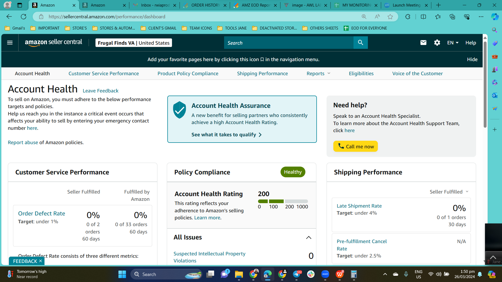502x282 pixels.
Task: Click the Help link in the header
Action: pyautogui.click(x=471, y=43)
